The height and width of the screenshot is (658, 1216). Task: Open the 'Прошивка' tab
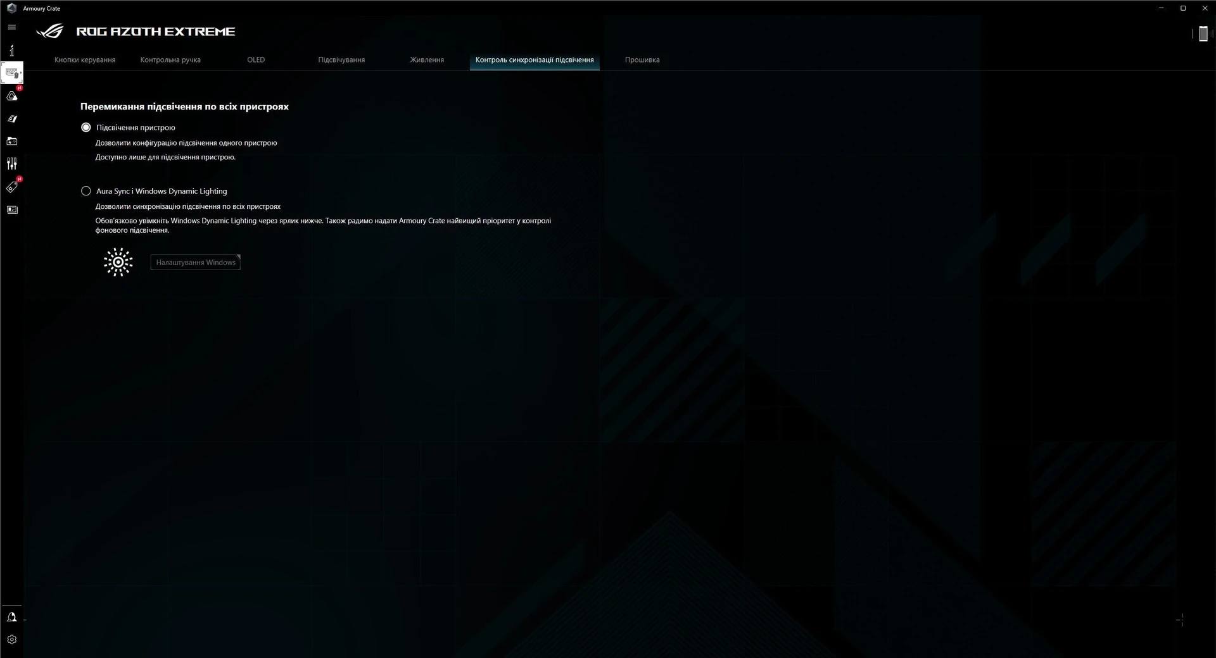coord(642,59)
